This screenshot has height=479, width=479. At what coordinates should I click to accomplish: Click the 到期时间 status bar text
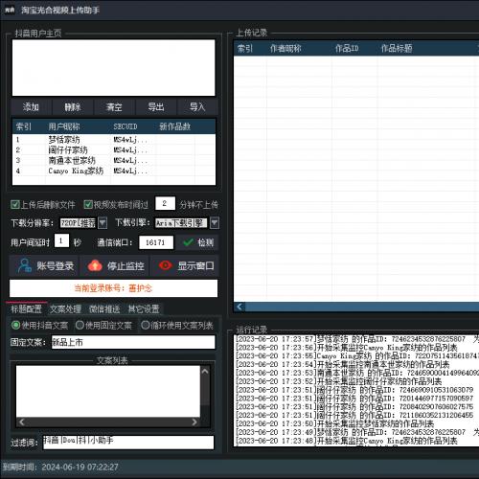(60, 468)
